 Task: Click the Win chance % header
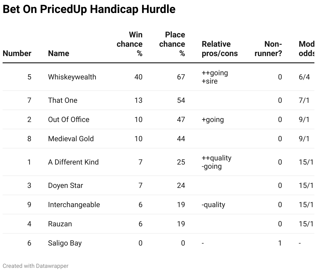pyautogui.click(x=130, y=44)
